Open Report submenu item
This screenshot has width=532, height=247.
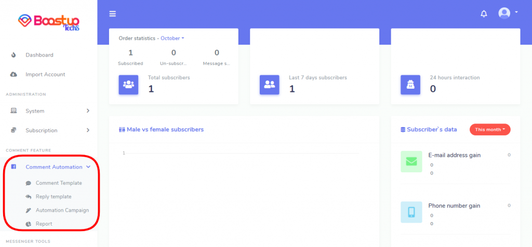coord(44,224)
